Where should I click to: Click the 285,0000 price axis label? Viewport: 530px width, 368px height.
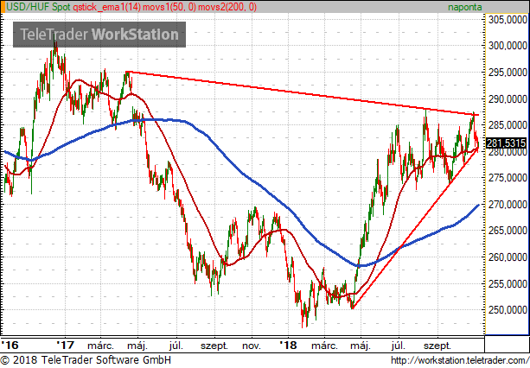[508, 125]
